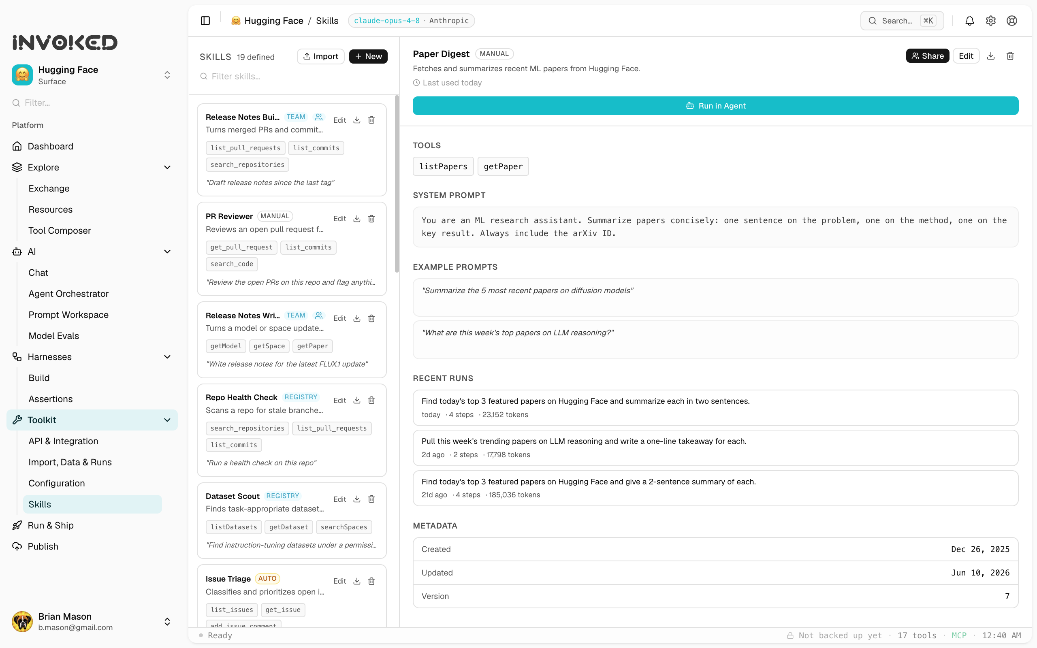The image size is (1037, 648).
Task: Click the Dashboard home icon
Action: tap(17, 146)
